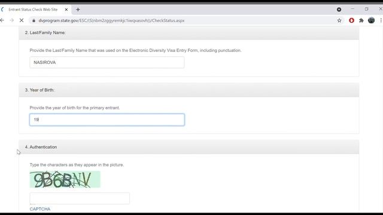Open a new browser tab

pos(78,10)
